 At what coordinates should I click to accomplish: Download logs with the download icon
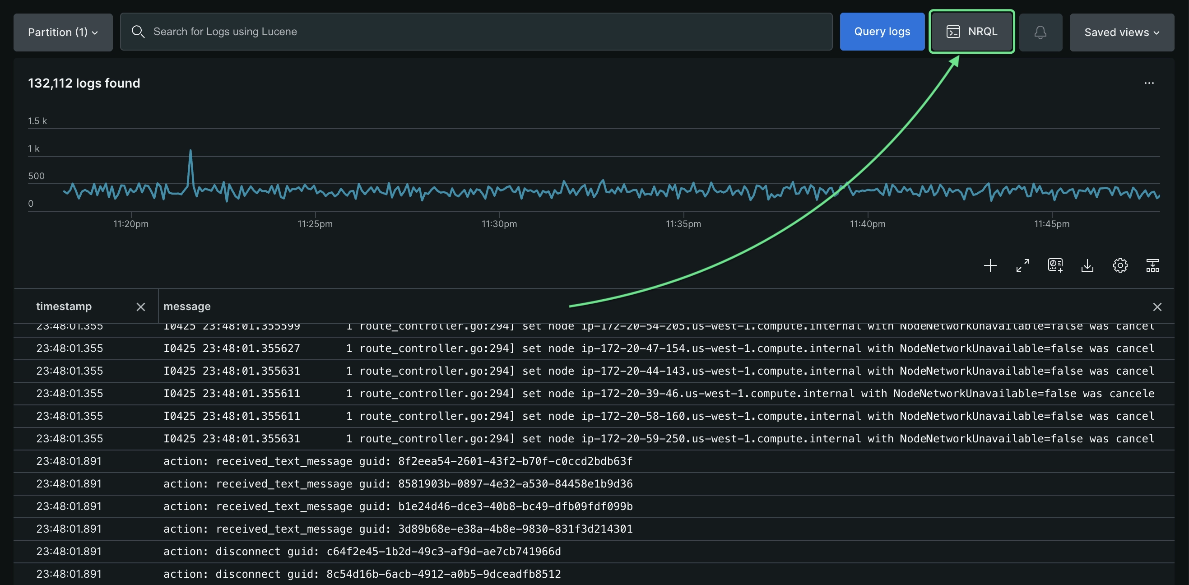point(1087,265)
